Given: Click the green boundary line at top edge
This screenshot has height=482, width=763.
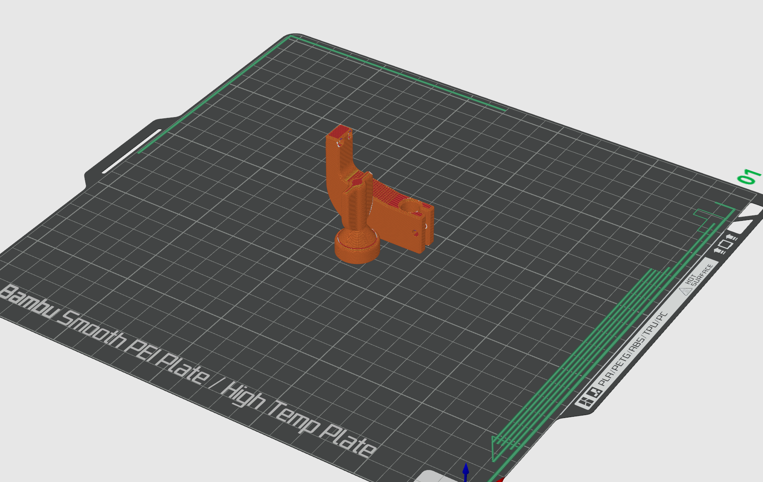Looking at the screenshot, I should tap(397, 73).
